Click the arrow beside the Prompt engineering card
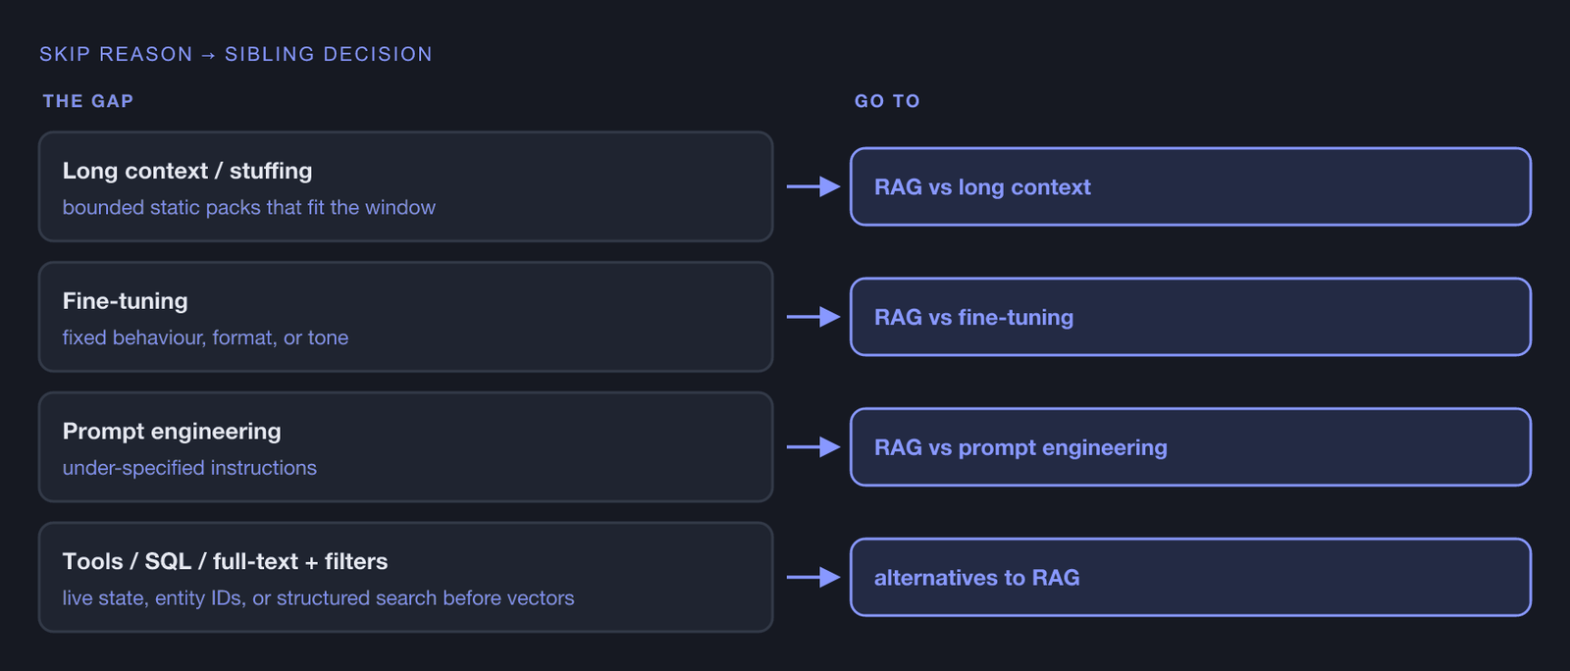 (x=813, y=447)
